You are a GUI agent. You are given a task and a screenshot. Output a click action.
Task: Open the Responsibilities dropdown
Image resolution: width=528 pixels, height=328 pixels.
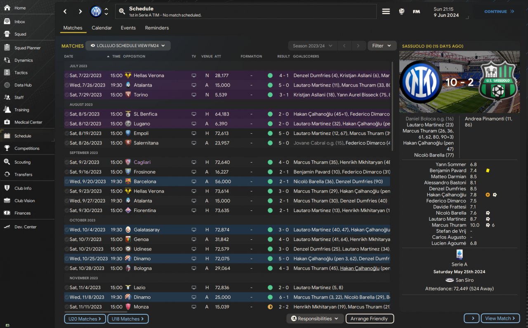(315, 319)
